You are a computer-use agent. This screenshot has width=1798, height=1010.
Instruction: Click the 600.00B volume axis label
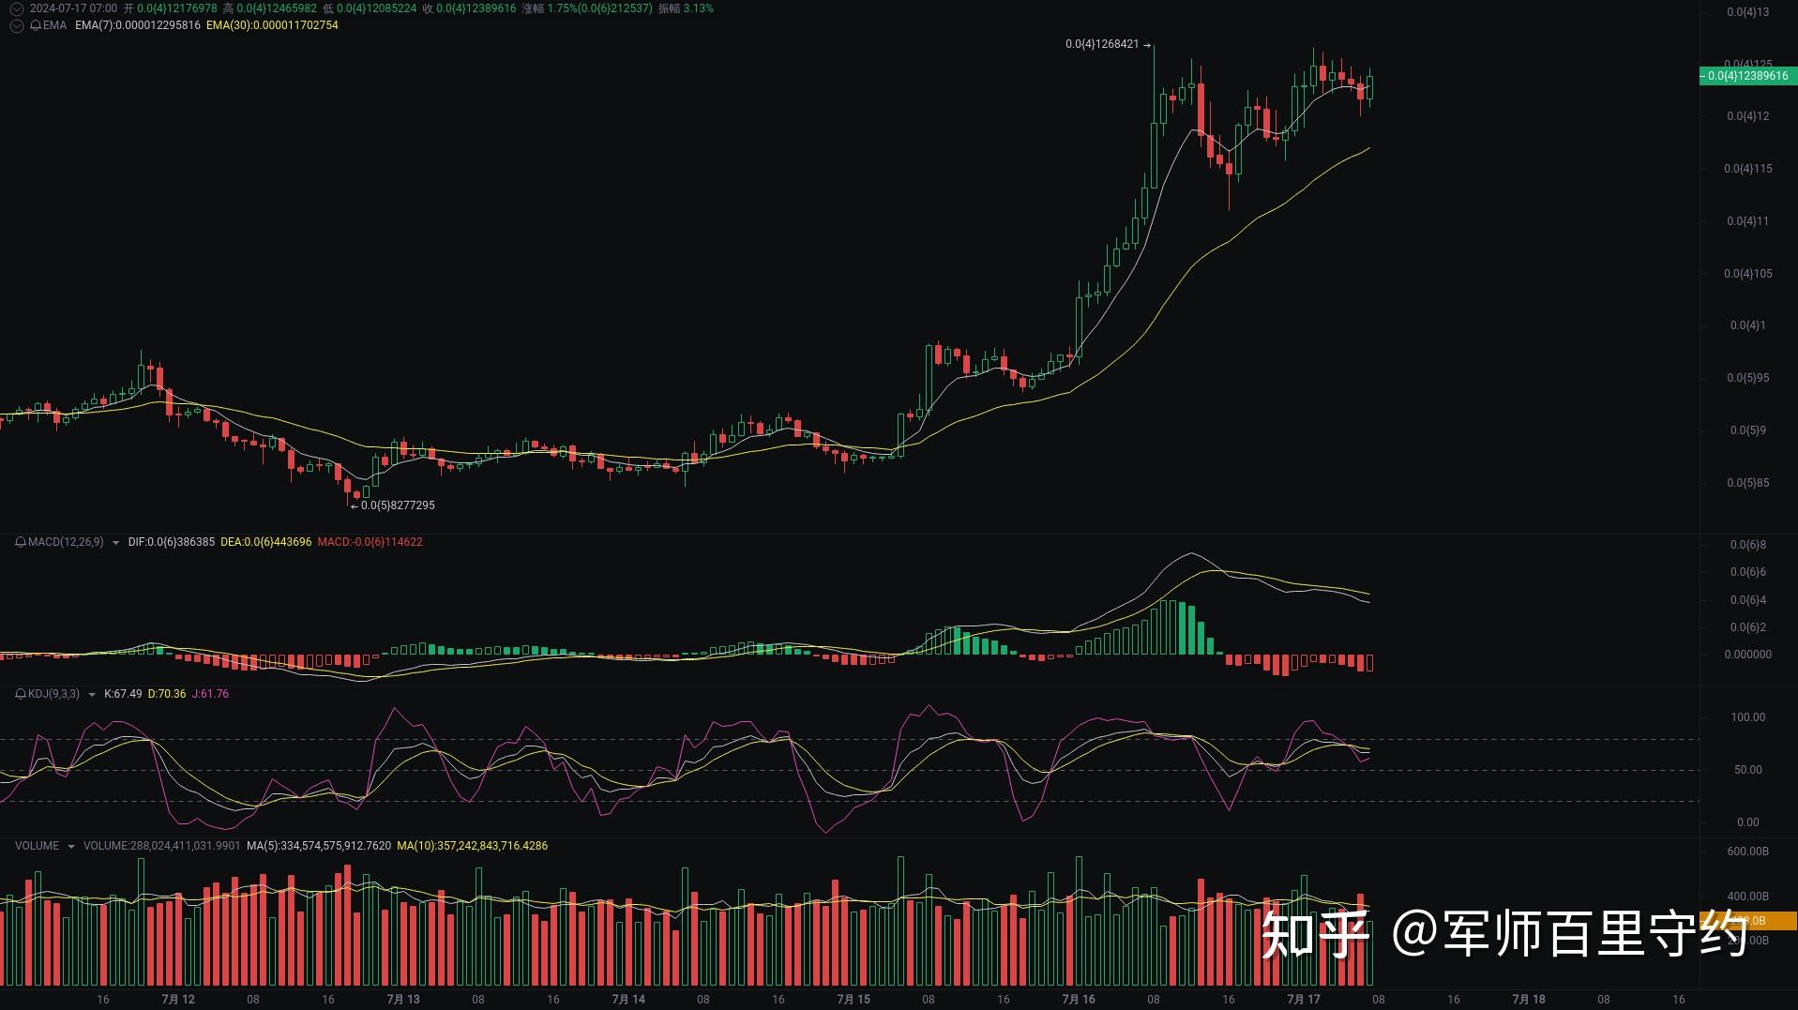pos(1748,852)
